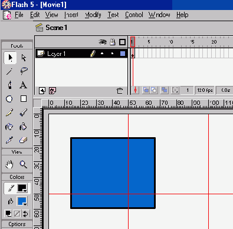This screenshot has width=233, height=229.
Task: Toggle visibility dot for Layer 1
Action: click(x=102, y=54)
